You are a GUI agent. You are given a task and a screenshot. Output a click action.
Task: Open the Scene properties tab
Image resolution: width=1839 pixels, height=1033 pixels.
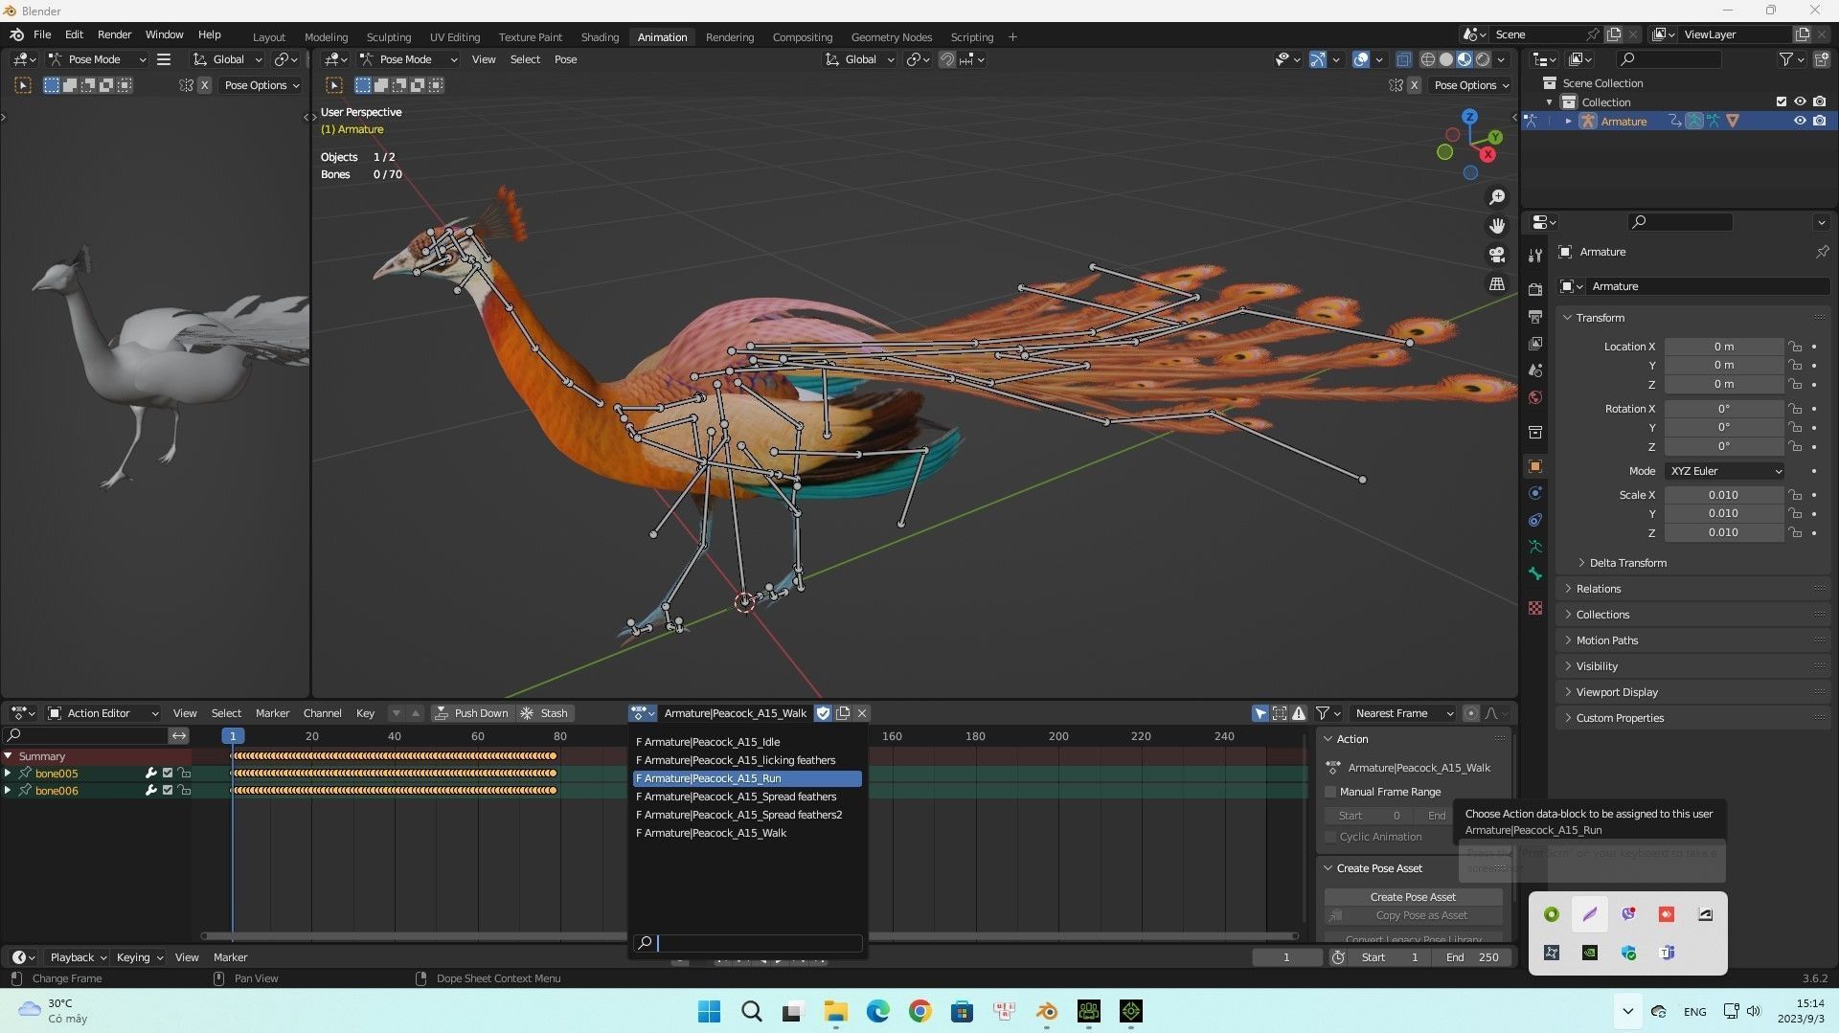pos(1535,370)
